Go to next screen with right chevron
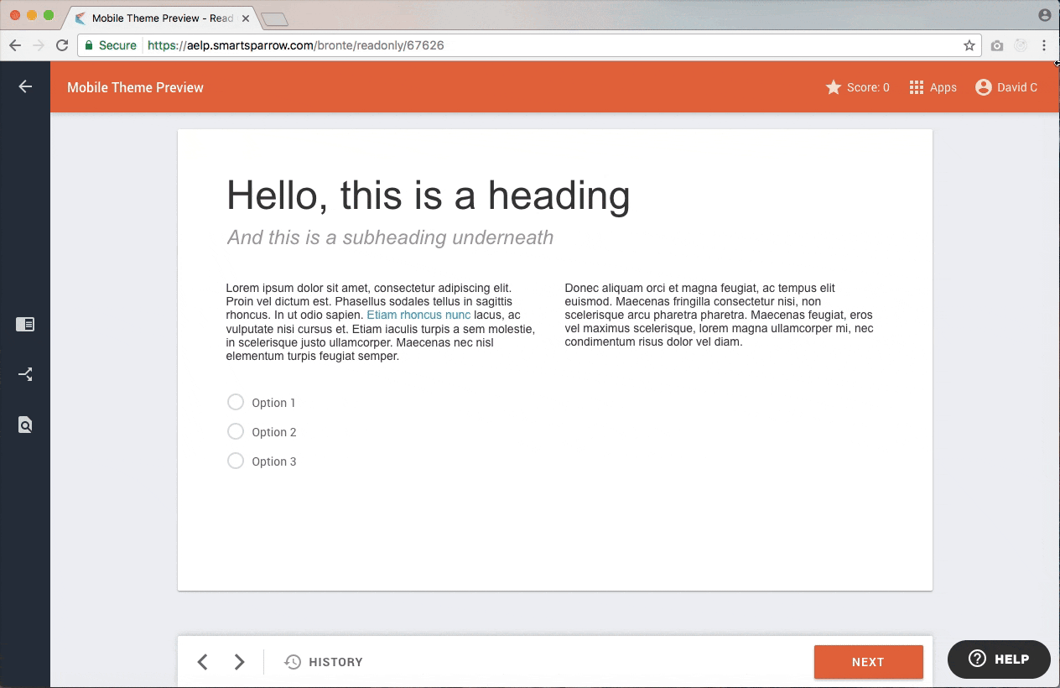 pos(239,662)
